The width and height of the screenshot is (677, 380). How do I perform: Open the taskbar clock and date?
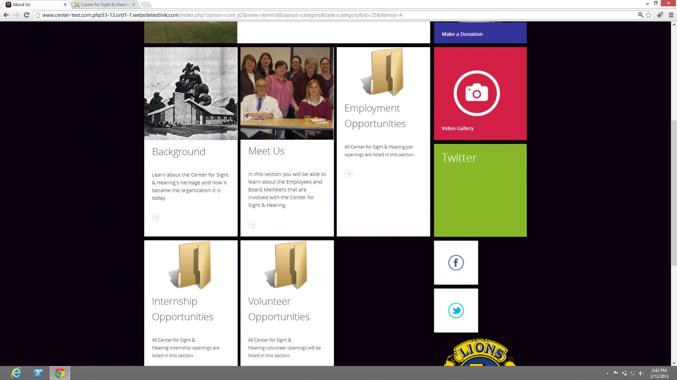(x=659, y=373)
